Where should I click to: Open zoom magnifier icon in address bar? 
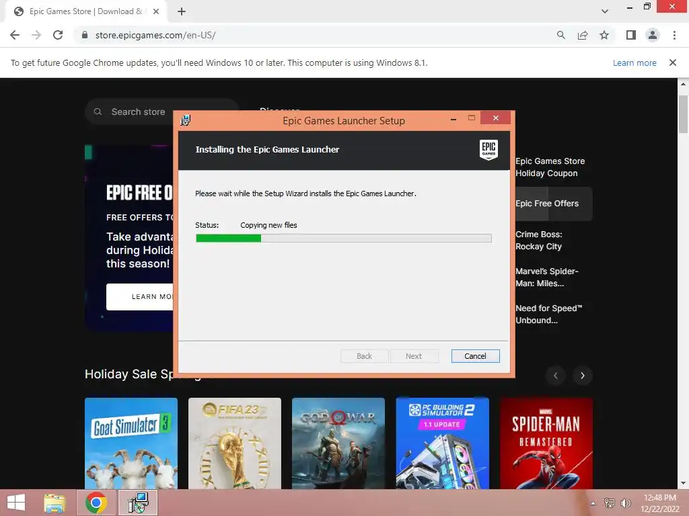point(560,35)
